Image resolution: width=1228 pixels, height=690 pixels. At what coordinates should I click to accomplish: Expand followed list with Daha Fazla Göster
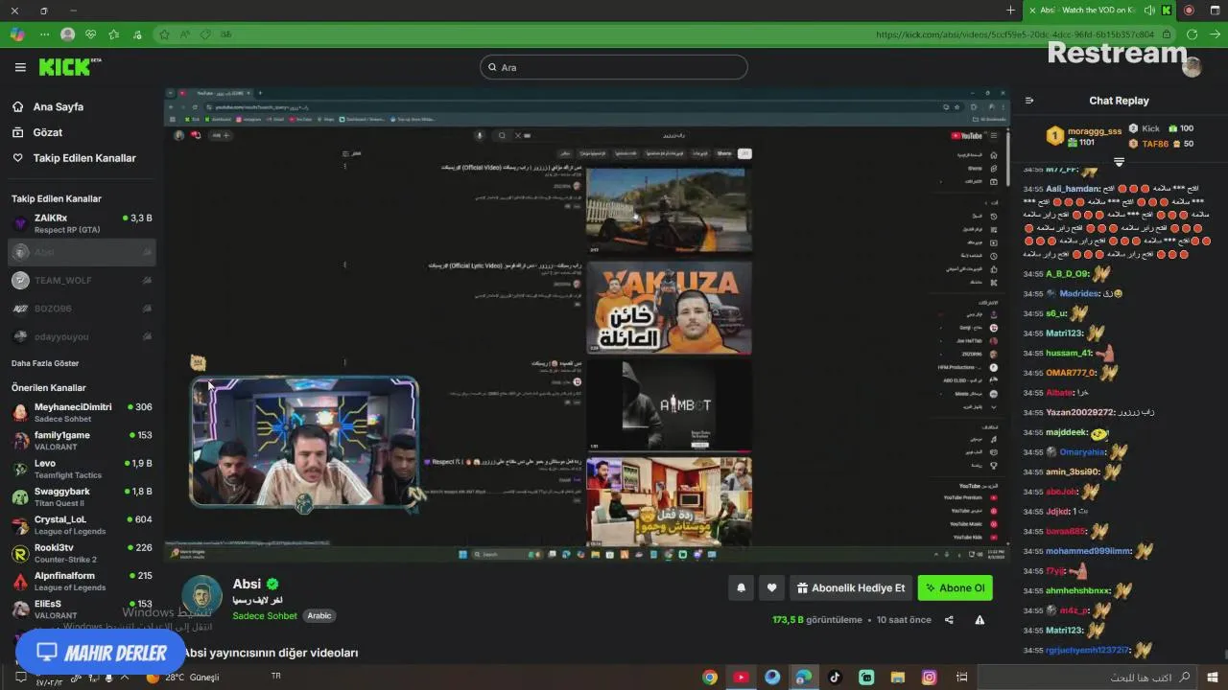tap(45, 363)
